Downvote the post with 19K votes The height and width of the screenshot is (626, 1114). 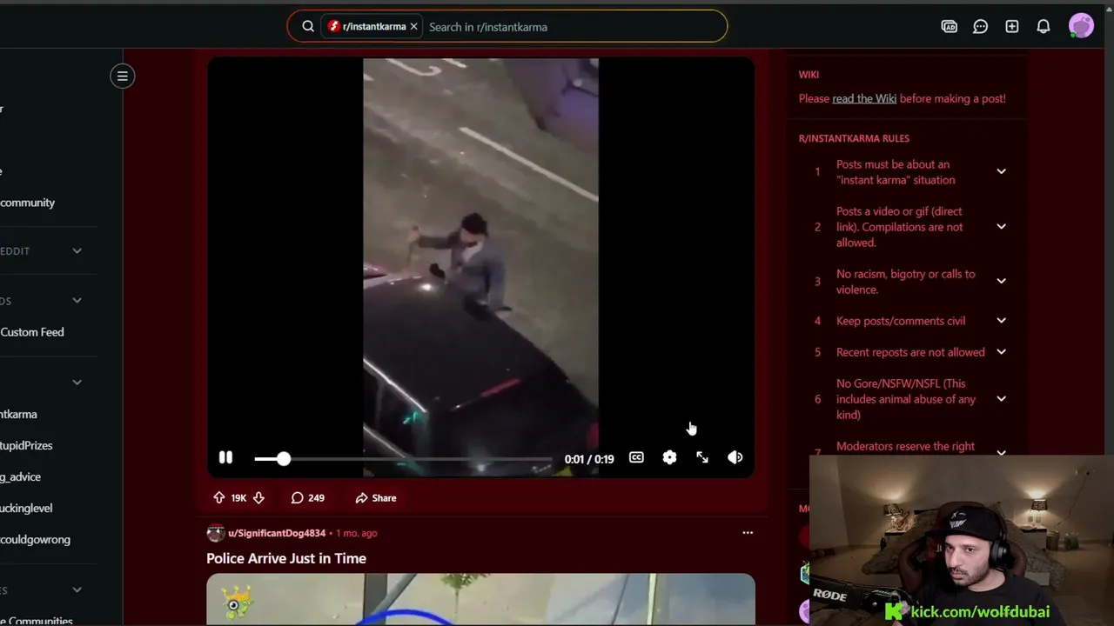(x=258, y=498)
